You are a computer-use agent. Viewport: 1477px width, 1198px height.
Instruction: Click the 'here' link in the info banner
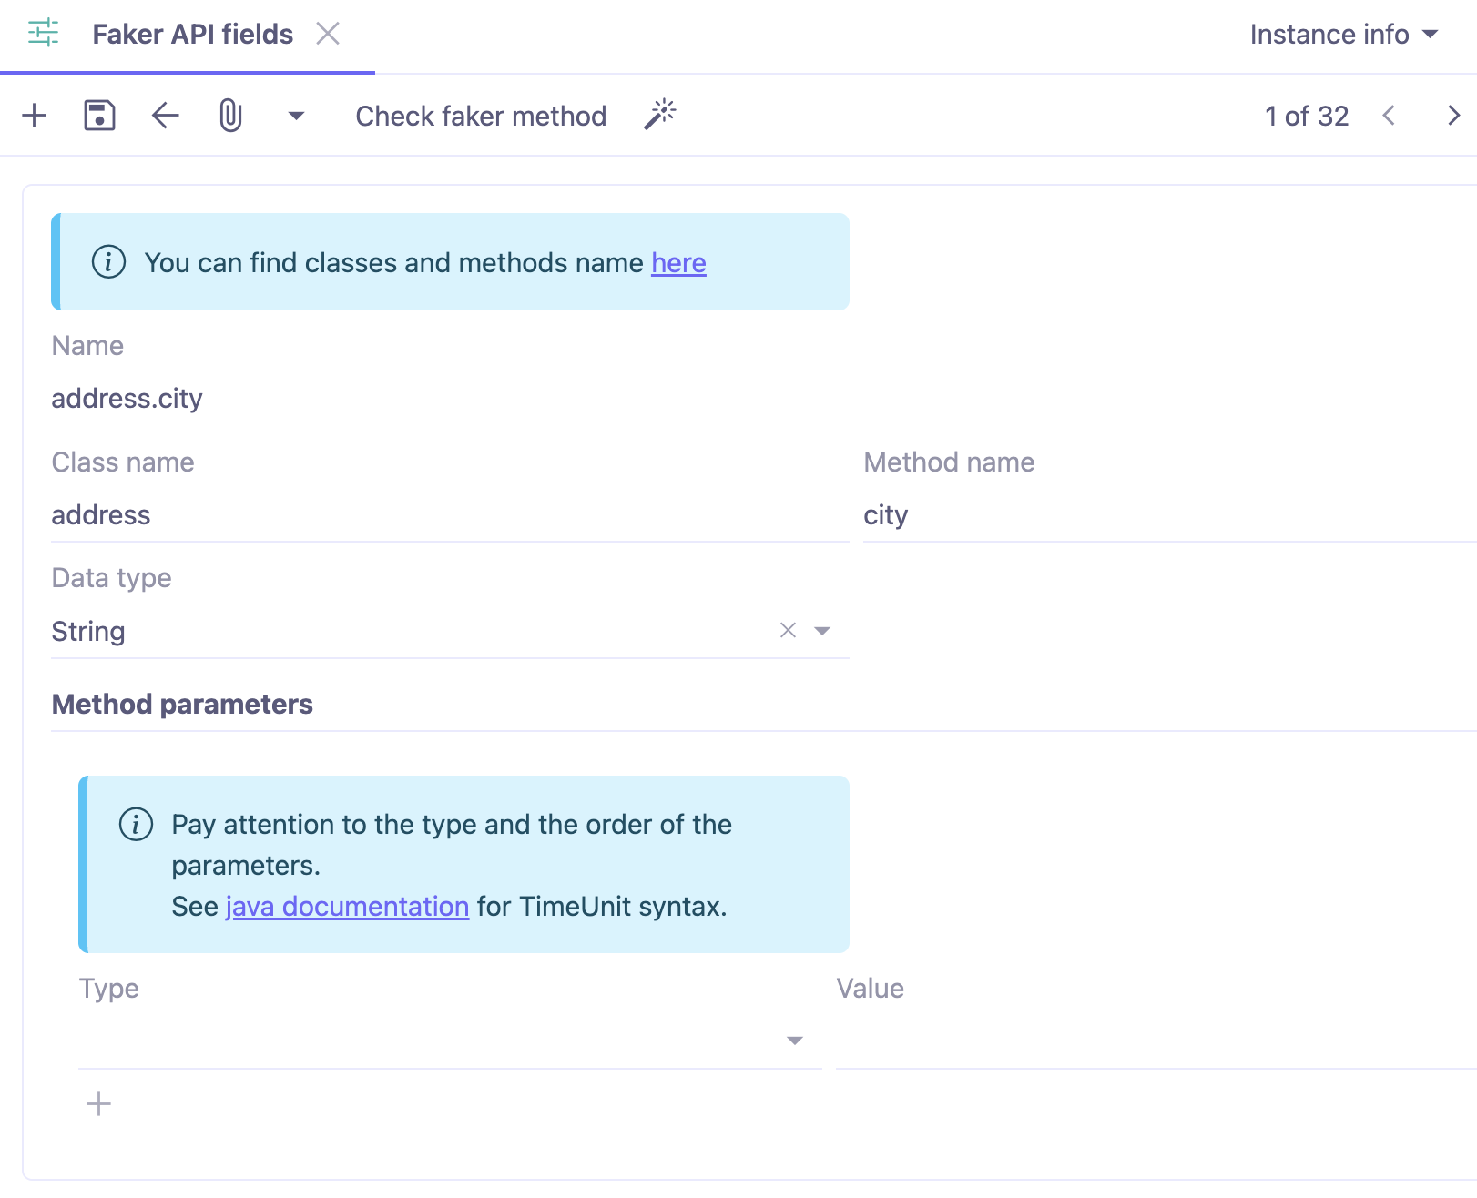(x=678, y=263)
